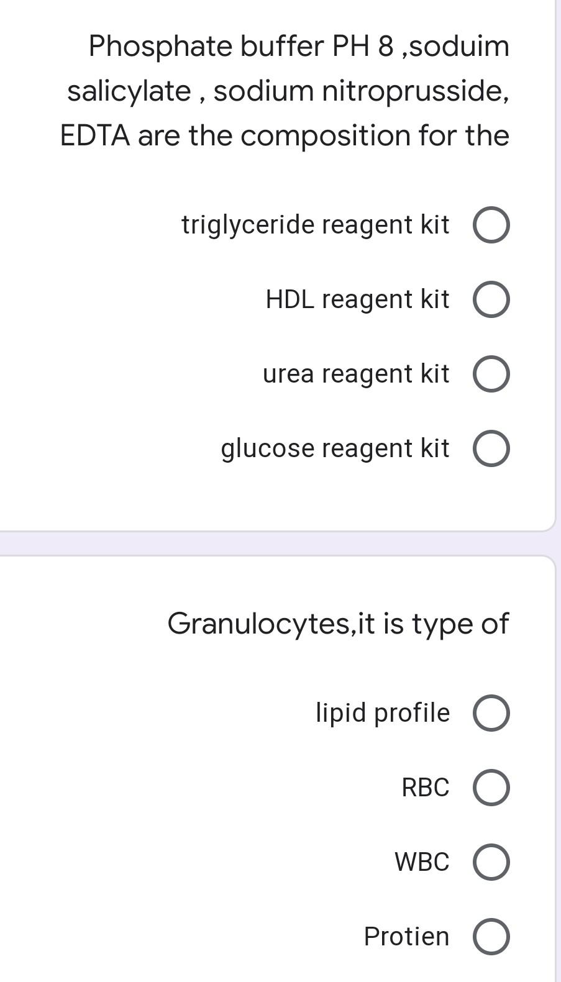The width and height of the screenshot is (561, 982).
Task: Click the 'triglyceride reagent kit' label text
Action: [315, 225]
